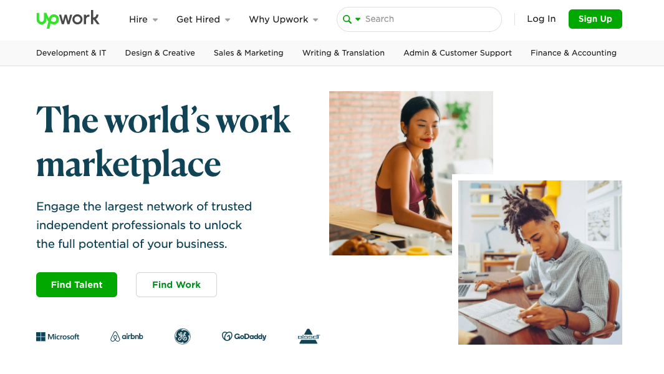Open Writing & Translation category

[x=344, y=53]
